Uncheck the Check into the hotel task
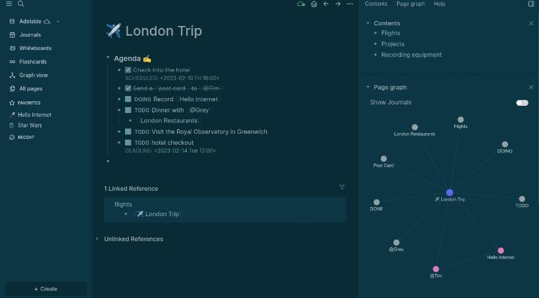Screen dimensions: 539x298 pos(128,70)
